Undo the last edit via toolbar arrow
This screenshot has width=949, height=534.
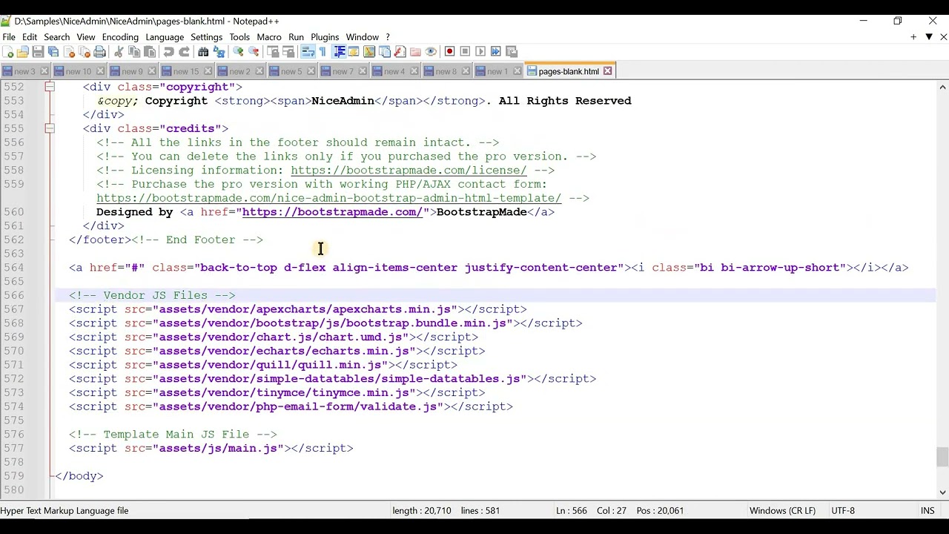pyautogui.click(x=168, y=51)
